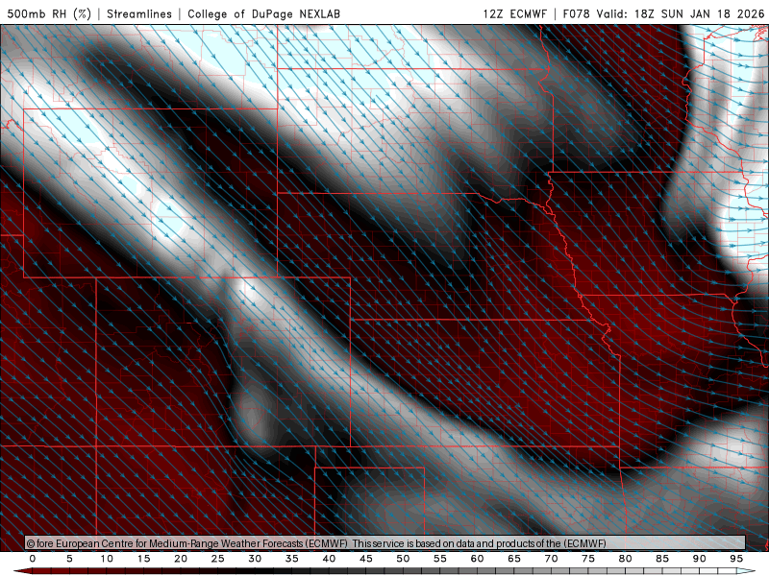Click the "75" legend value
This screenshot has width=769, height=576.
point(588,559)
